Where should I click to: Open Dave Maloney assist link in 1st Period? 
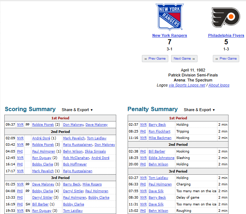click(x=97, y=125)
